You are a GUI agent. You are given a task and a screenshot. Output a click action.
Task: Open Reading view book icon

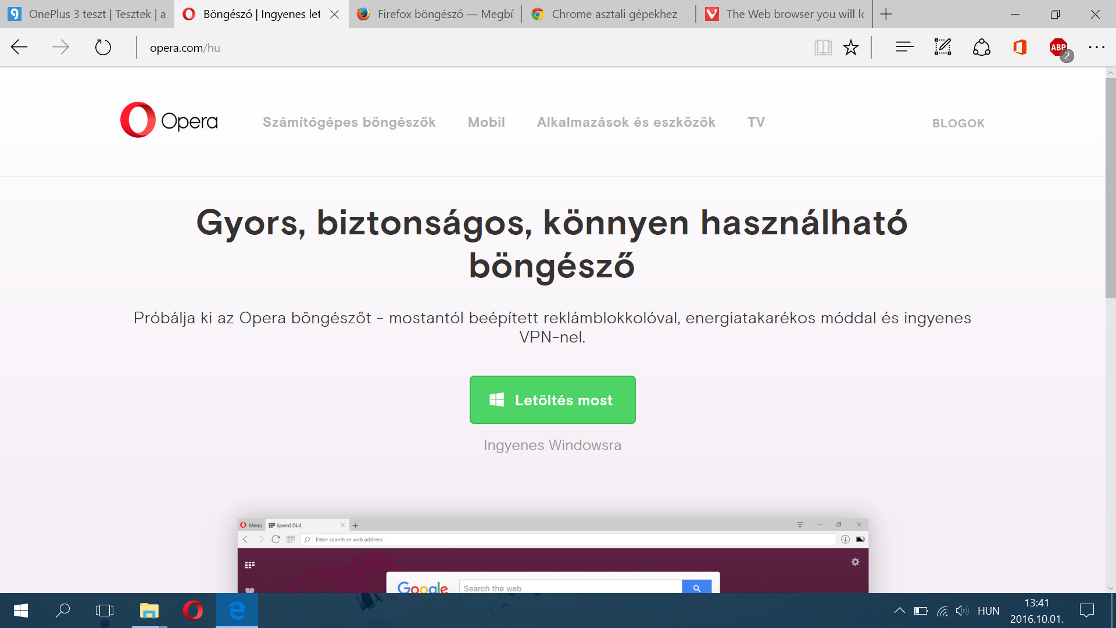coord(823,47)
